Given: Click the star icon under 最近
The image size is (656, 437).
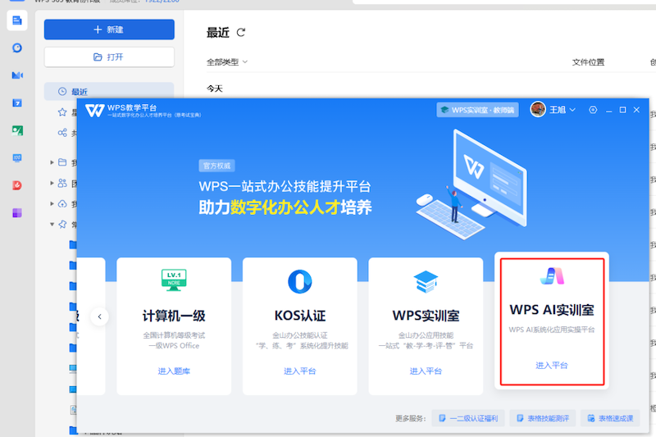Looking at the screenshot, I should (x=62, y=112).
